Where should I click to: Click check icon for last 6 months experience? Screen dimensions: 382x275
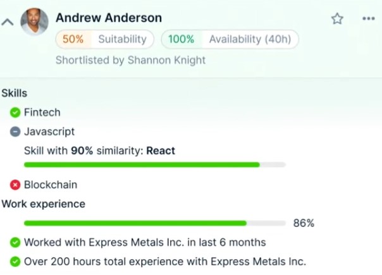15,242
